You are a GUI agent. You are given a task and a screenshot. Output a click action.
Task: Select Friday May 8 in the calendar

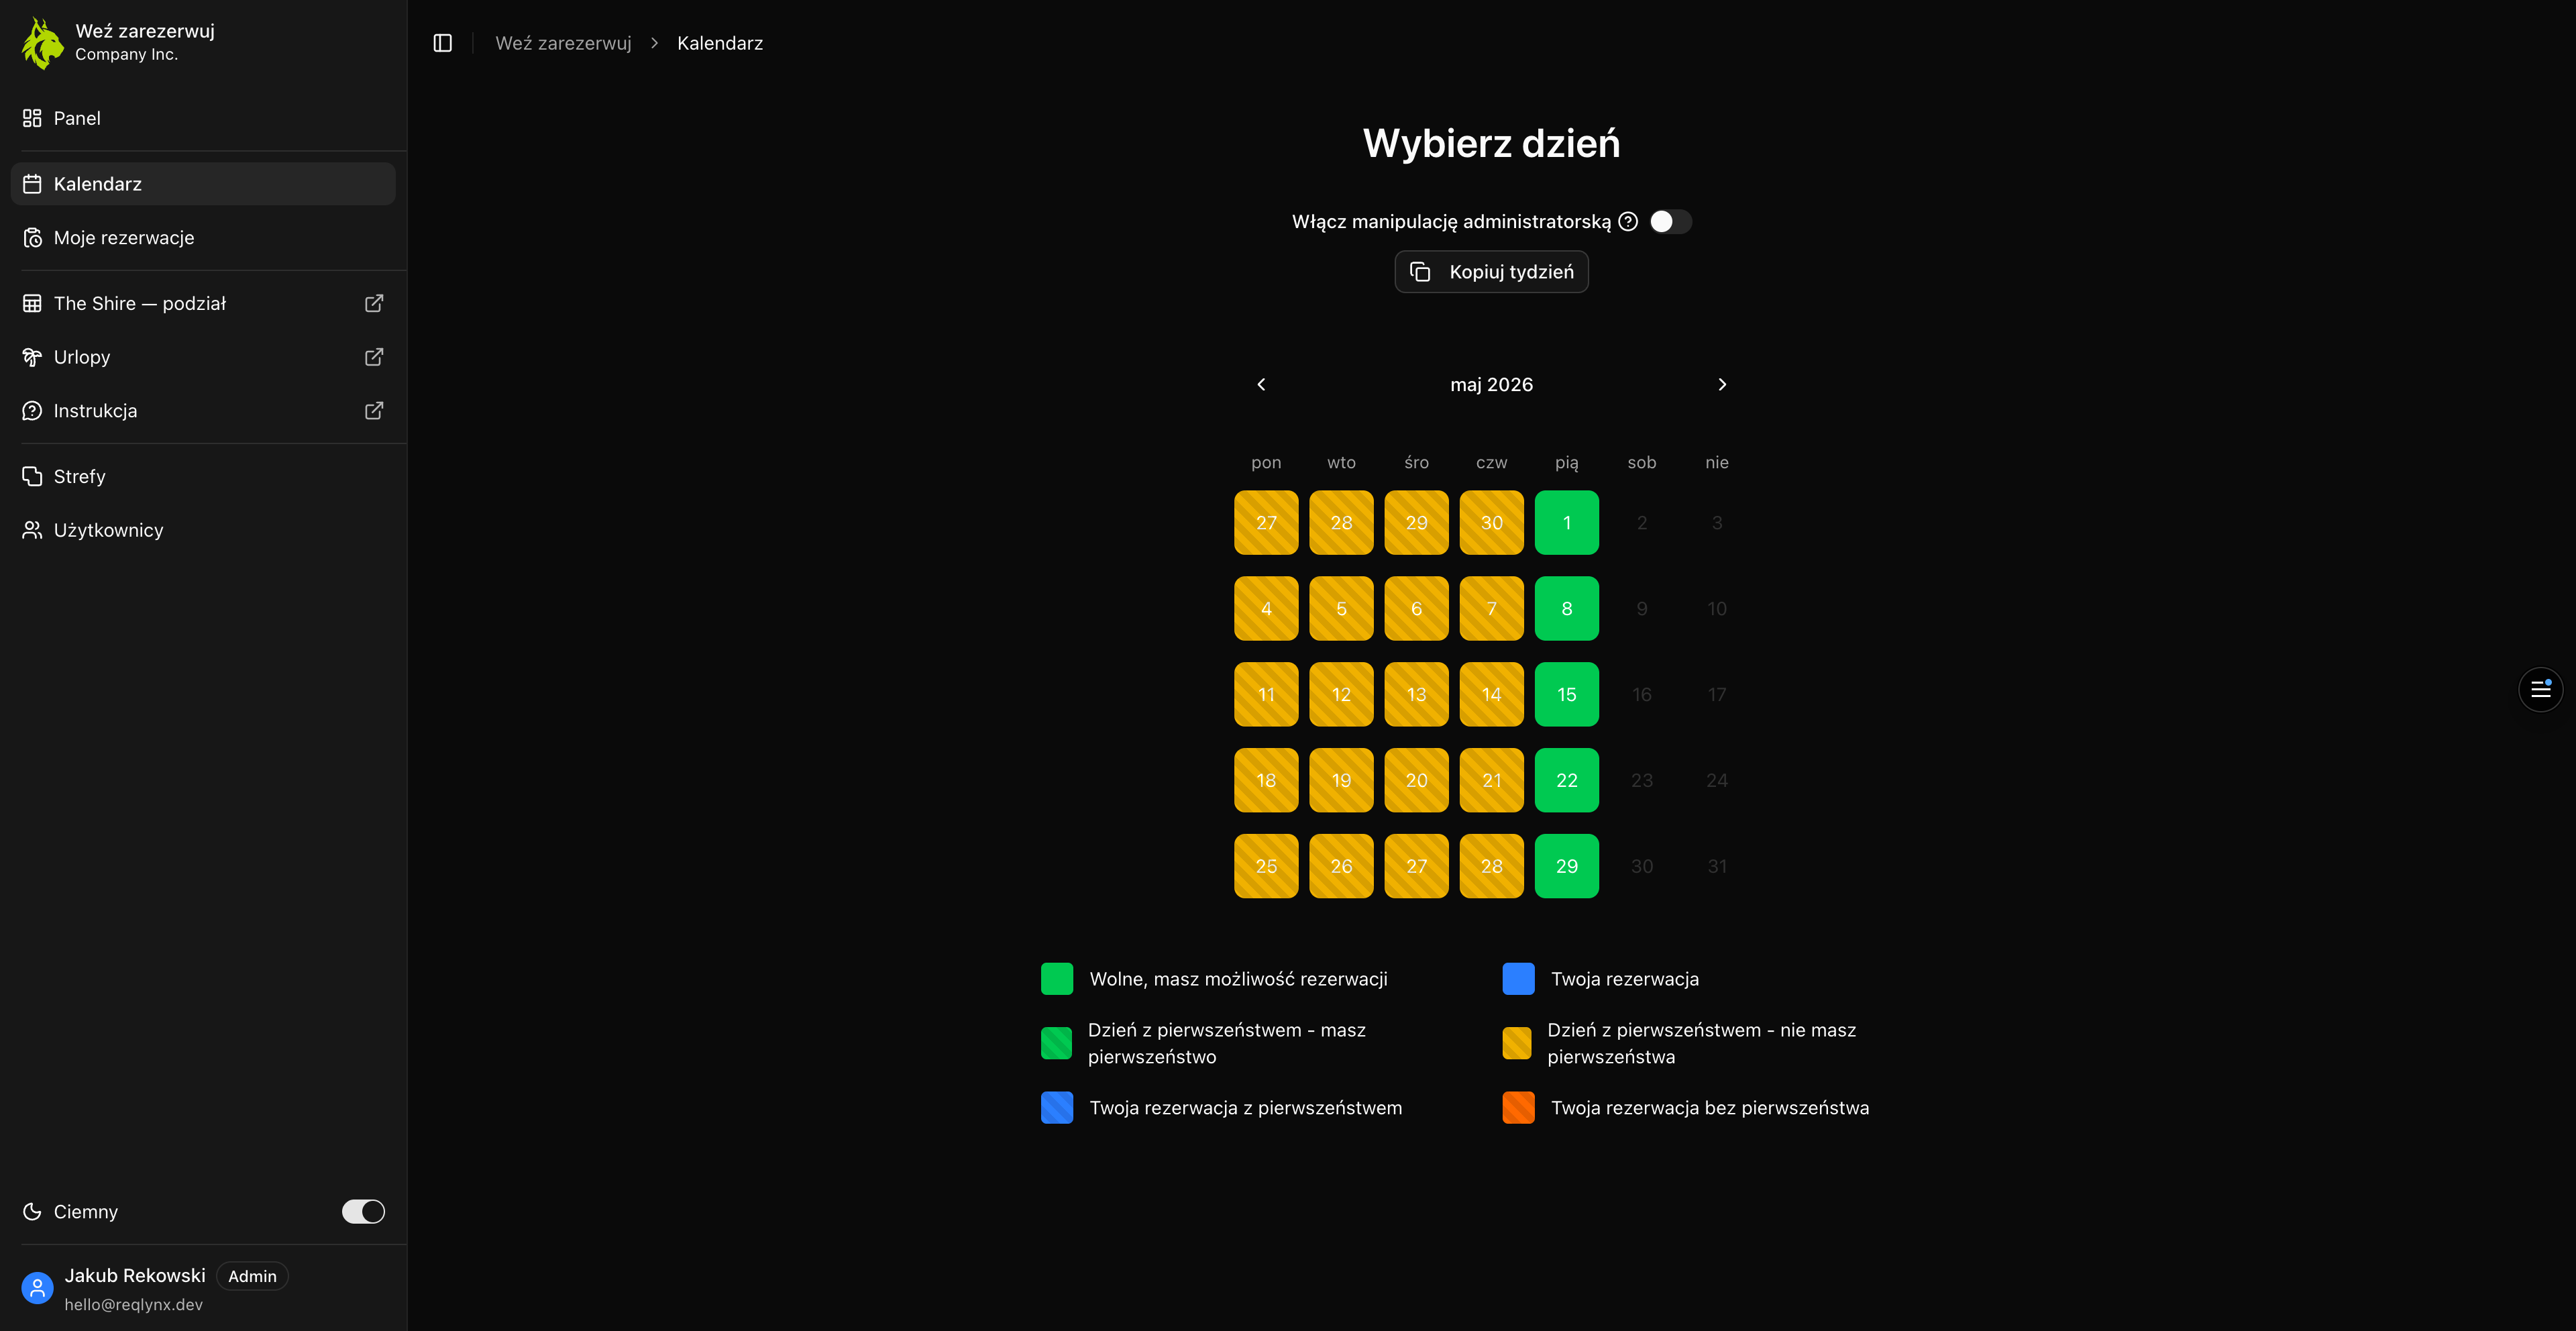[x=1566, y=608]
